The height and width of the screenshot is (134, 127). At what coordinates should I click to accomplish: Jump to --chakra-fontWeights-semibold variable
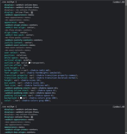42,73
